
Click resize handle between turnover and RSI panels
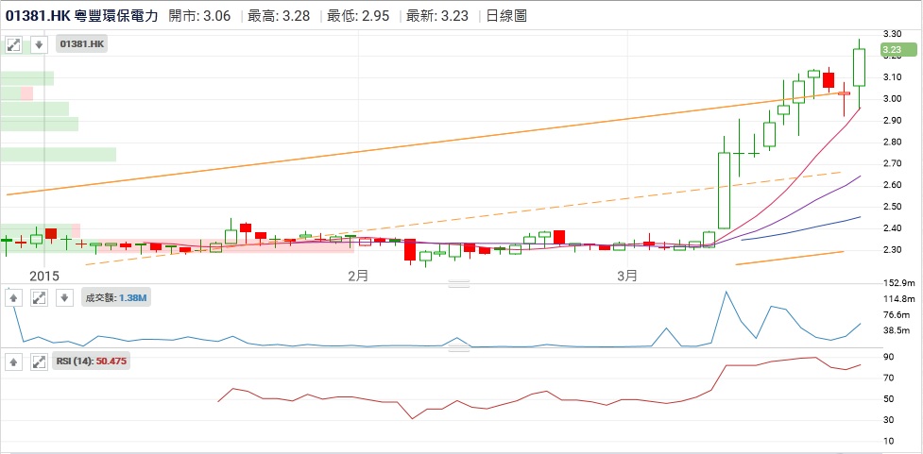459,349
